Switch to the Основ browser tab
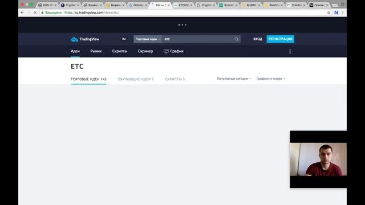 pos(319,5)
